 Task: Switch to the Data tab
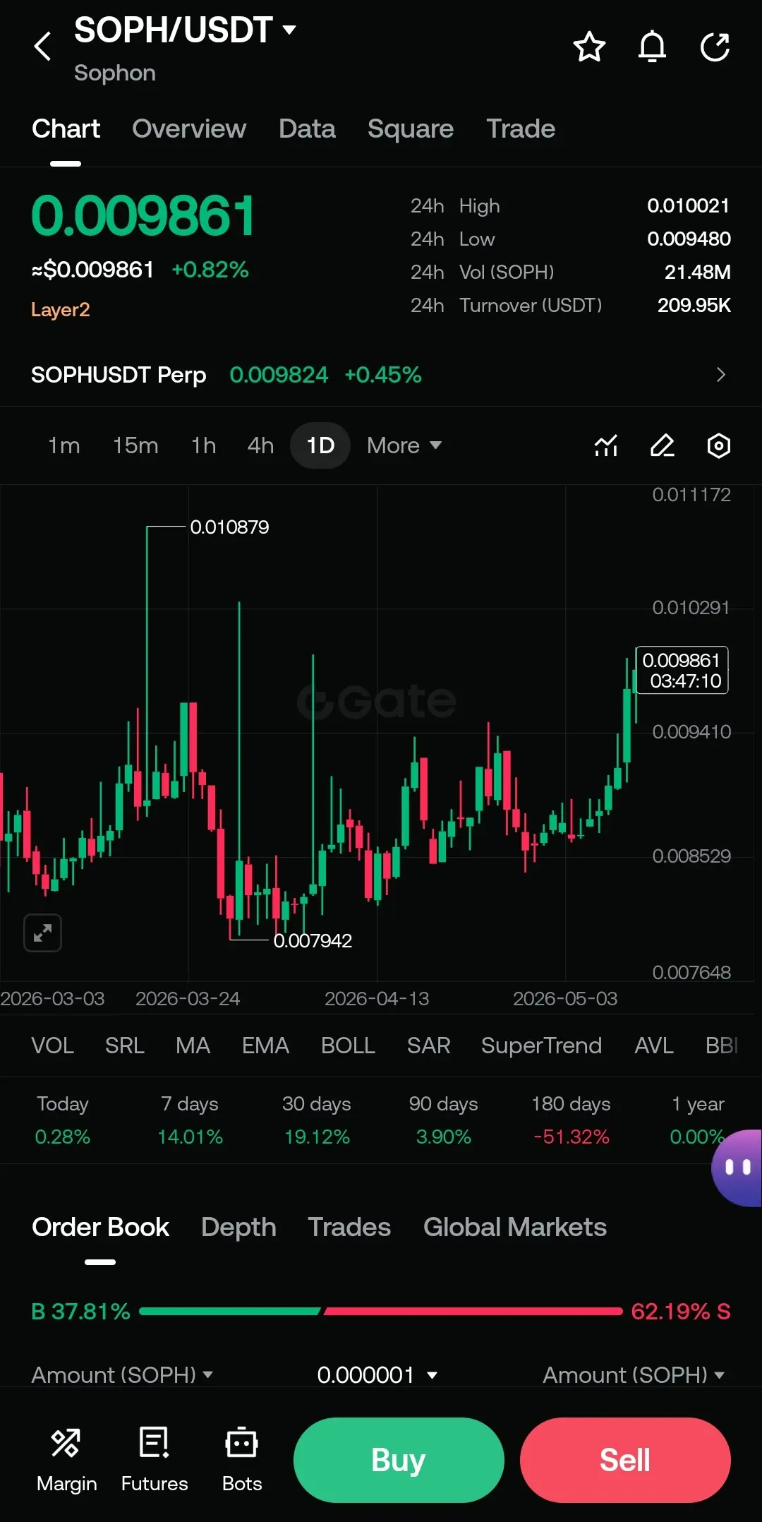pyautogui.click(x=307, y=129)
